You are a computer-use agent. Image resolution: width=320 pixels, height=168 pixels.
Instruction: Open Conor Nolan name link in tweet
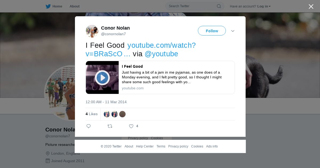(x=115, y=28)
